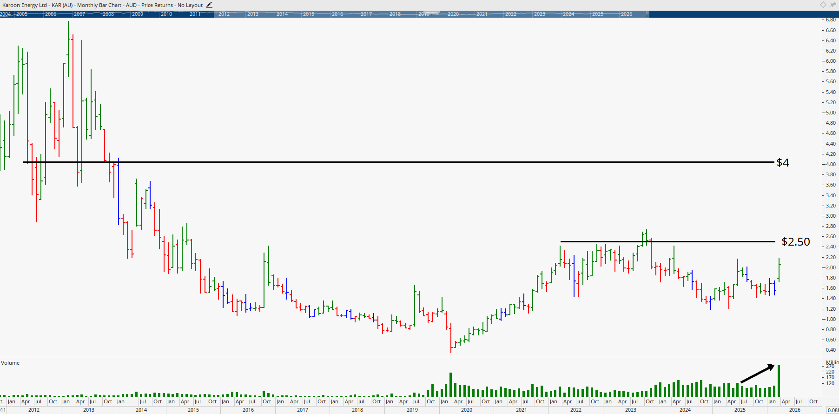The image size is (839, 414).
Task: Click the 2015 year label on bottom date axis
Action: (193, 410)
